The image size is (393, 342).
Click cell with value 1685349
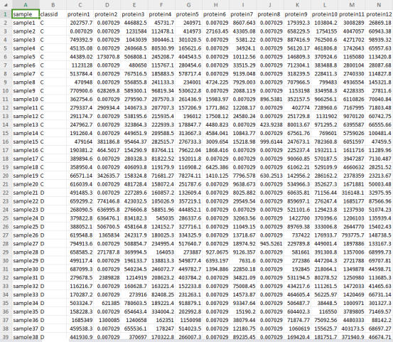(x=80, y=320)
